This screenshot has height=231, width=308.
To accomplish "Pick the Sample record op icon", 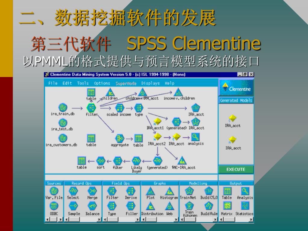I will click(x=73, y=206).
